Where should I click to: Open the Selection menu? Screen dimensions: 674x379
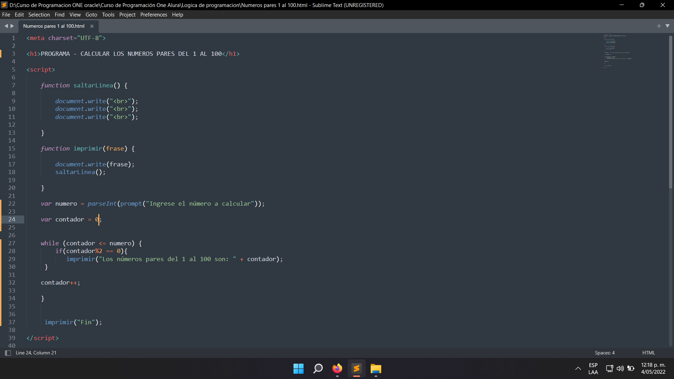[x=39, y=15]
